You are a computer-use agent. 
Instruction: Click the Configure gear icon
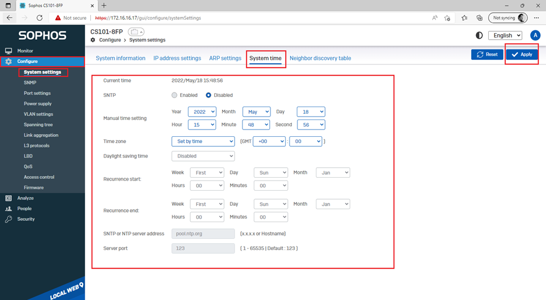click(x=8, y=62)
